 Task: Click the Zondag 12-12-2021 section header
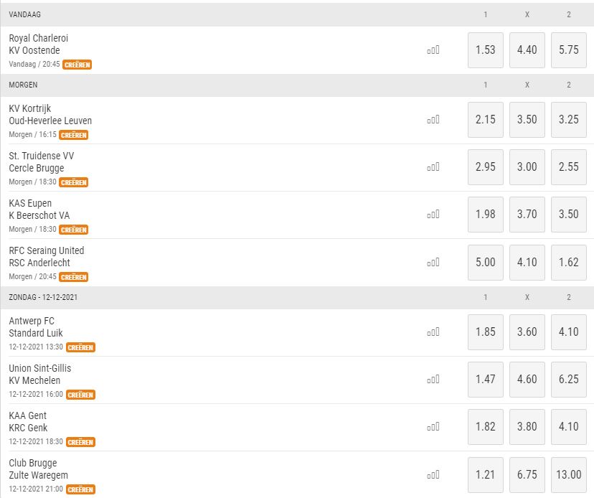(x=297, y=298)
